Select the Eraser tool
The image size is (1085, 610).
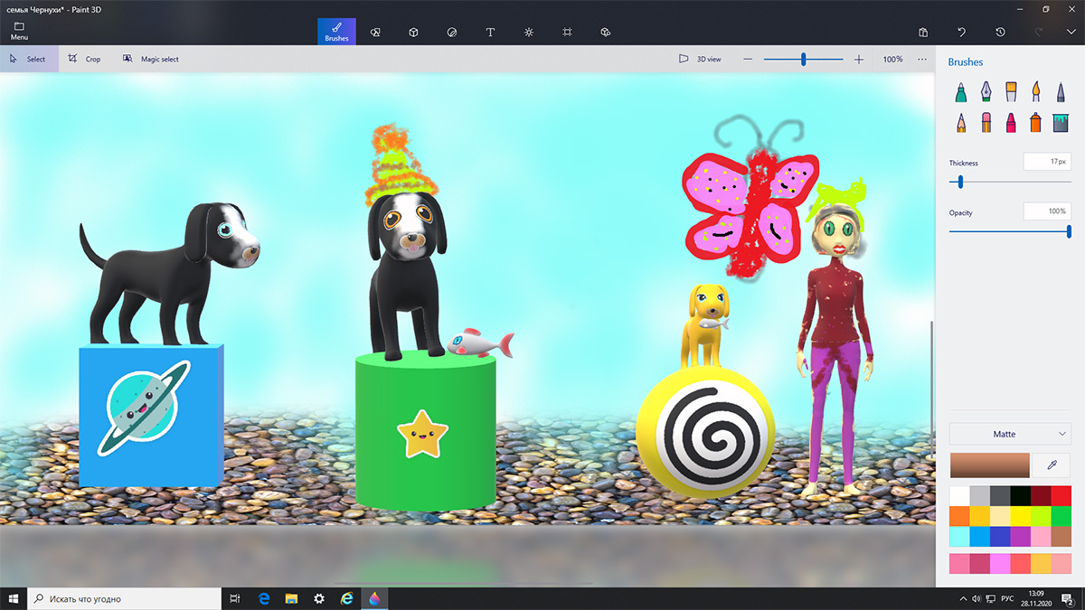click(x=986, y=122)
